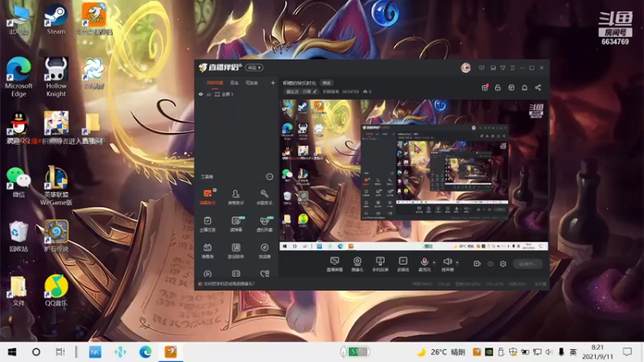
Task: Edit the stream category pencil tag
Action: point(301,92)
